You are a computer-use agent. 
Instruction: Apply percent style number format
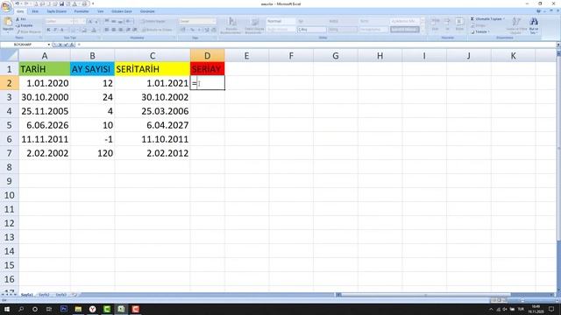tap(192, 30)
